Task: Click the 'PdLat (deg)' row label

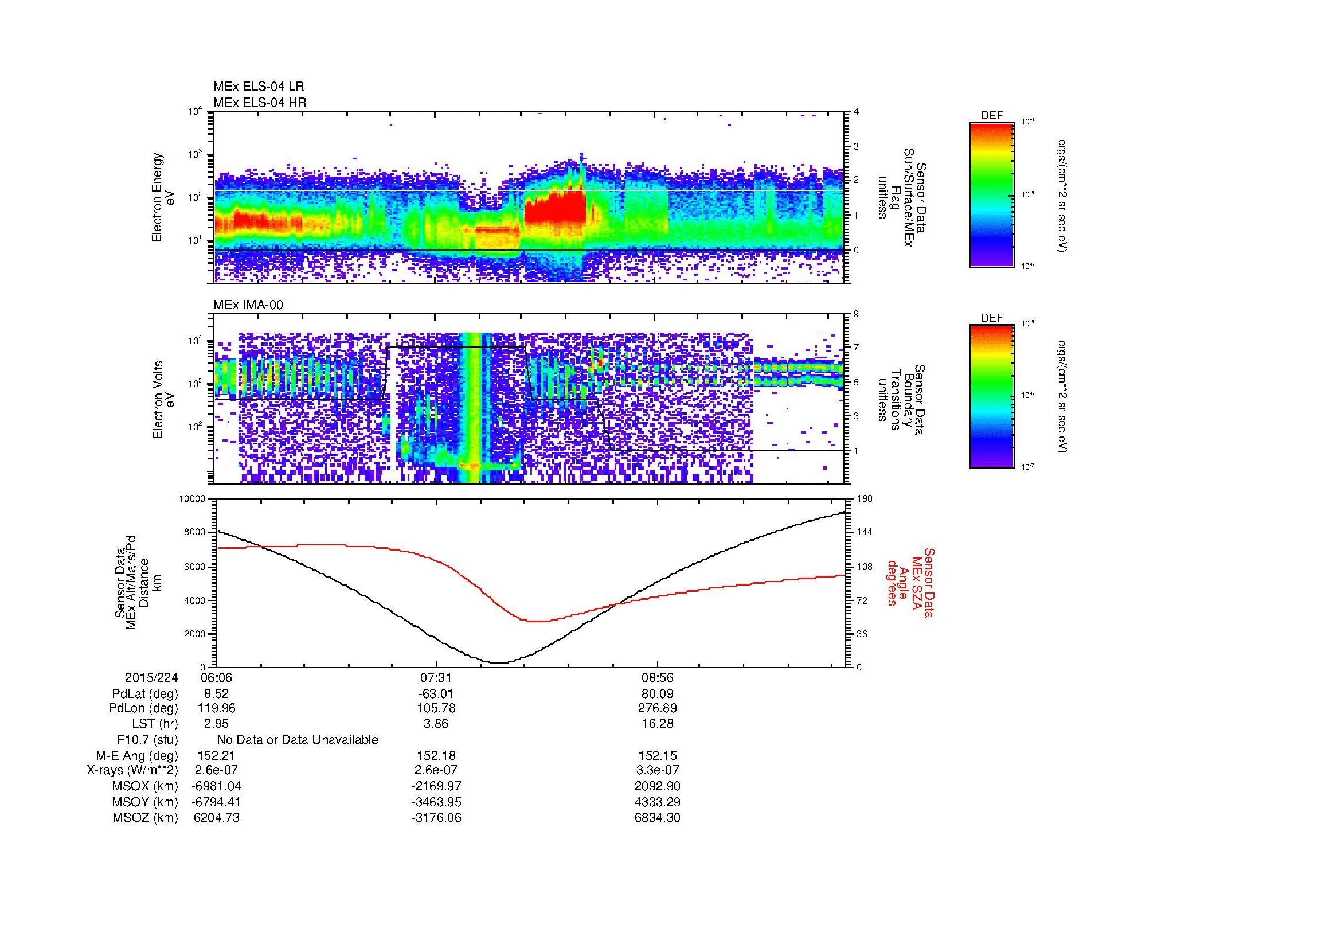Action: tap(146, 694)
